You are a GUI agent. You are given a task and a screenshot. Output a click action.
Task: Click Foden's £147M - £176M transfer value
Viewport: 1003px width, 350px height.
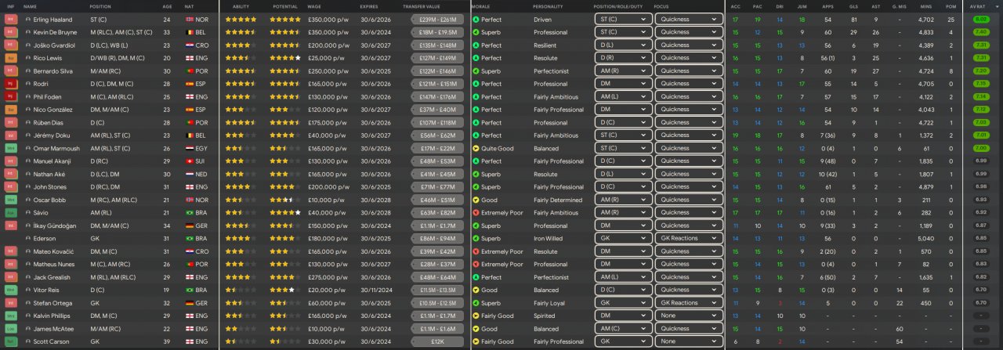[x=438, y=96]
